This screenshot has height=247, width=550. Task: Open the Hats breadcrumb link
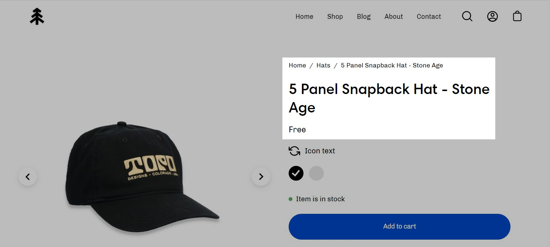[323, 65]
